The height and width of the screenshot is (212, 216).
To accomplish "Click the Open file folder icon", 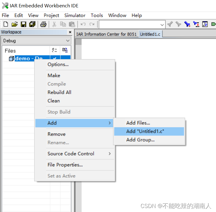I will [15, 24].
